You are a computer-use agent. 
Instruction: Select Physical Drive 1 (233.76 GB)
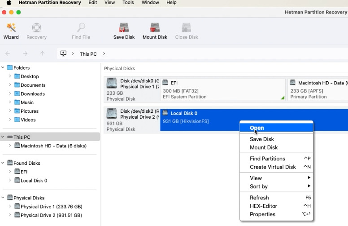[52, 206]
